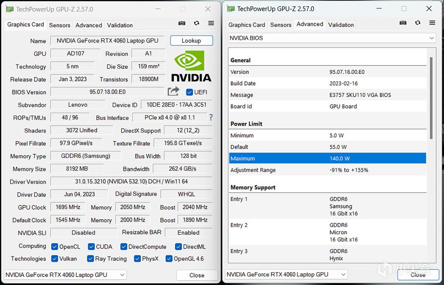This screenshot has width=444, height=285.
Task: Select the Adjustment Range row
Action: tap(327, 170)
